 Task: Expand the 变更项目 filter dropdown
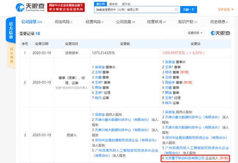(195, 33)
